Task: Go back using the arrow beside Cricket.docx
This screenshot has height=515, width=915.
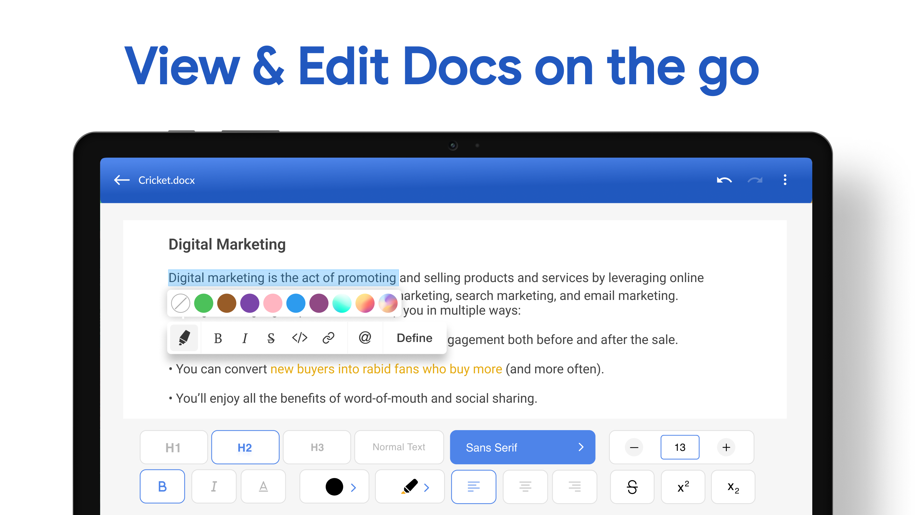Action: 122,180
